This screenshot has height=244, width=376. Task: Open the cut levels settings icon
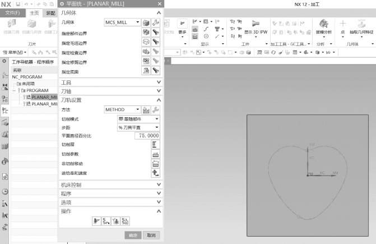point(156,144)
